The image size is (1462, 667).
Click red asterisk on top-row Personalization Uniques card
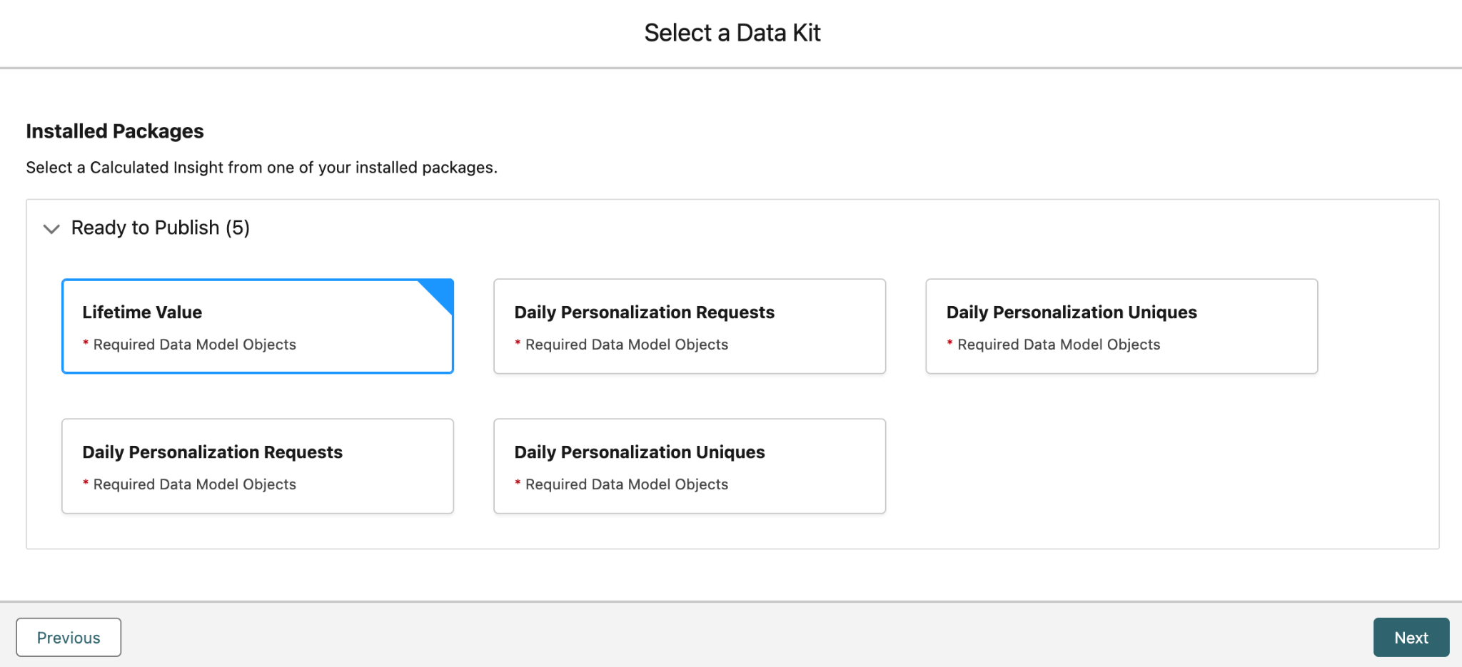click(949, 343)
